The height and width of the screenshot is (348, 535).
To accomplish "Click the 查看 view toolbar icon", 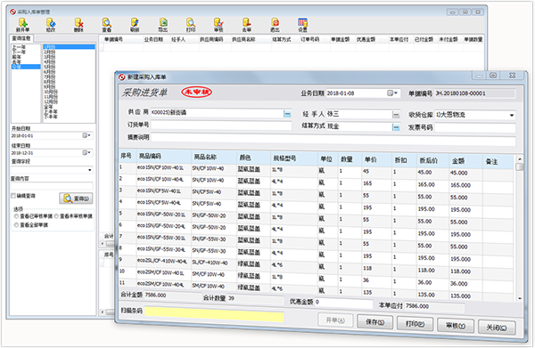I will (107, 25).
